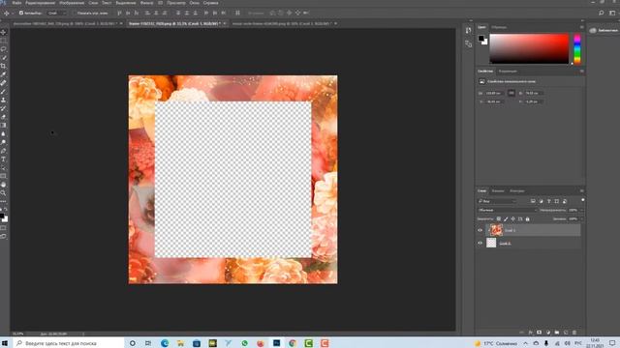Viewport: 620px width, 348px height.
Task: Switch to the Образцы tab
Action: pyautogui.click(x=499, y=27)
